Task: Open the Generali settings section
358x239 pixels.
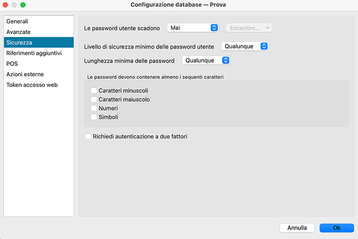Action: (39, 21)
